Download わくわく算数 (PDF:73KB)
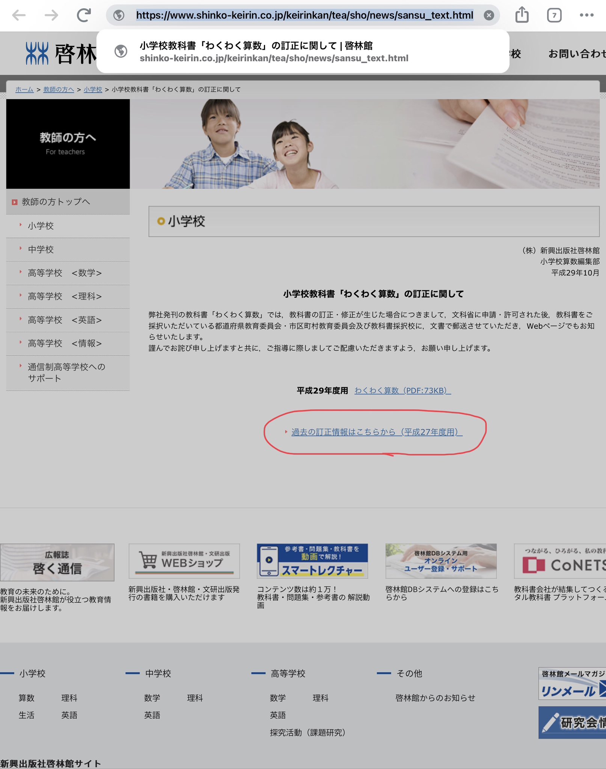 tap(402, 391)
